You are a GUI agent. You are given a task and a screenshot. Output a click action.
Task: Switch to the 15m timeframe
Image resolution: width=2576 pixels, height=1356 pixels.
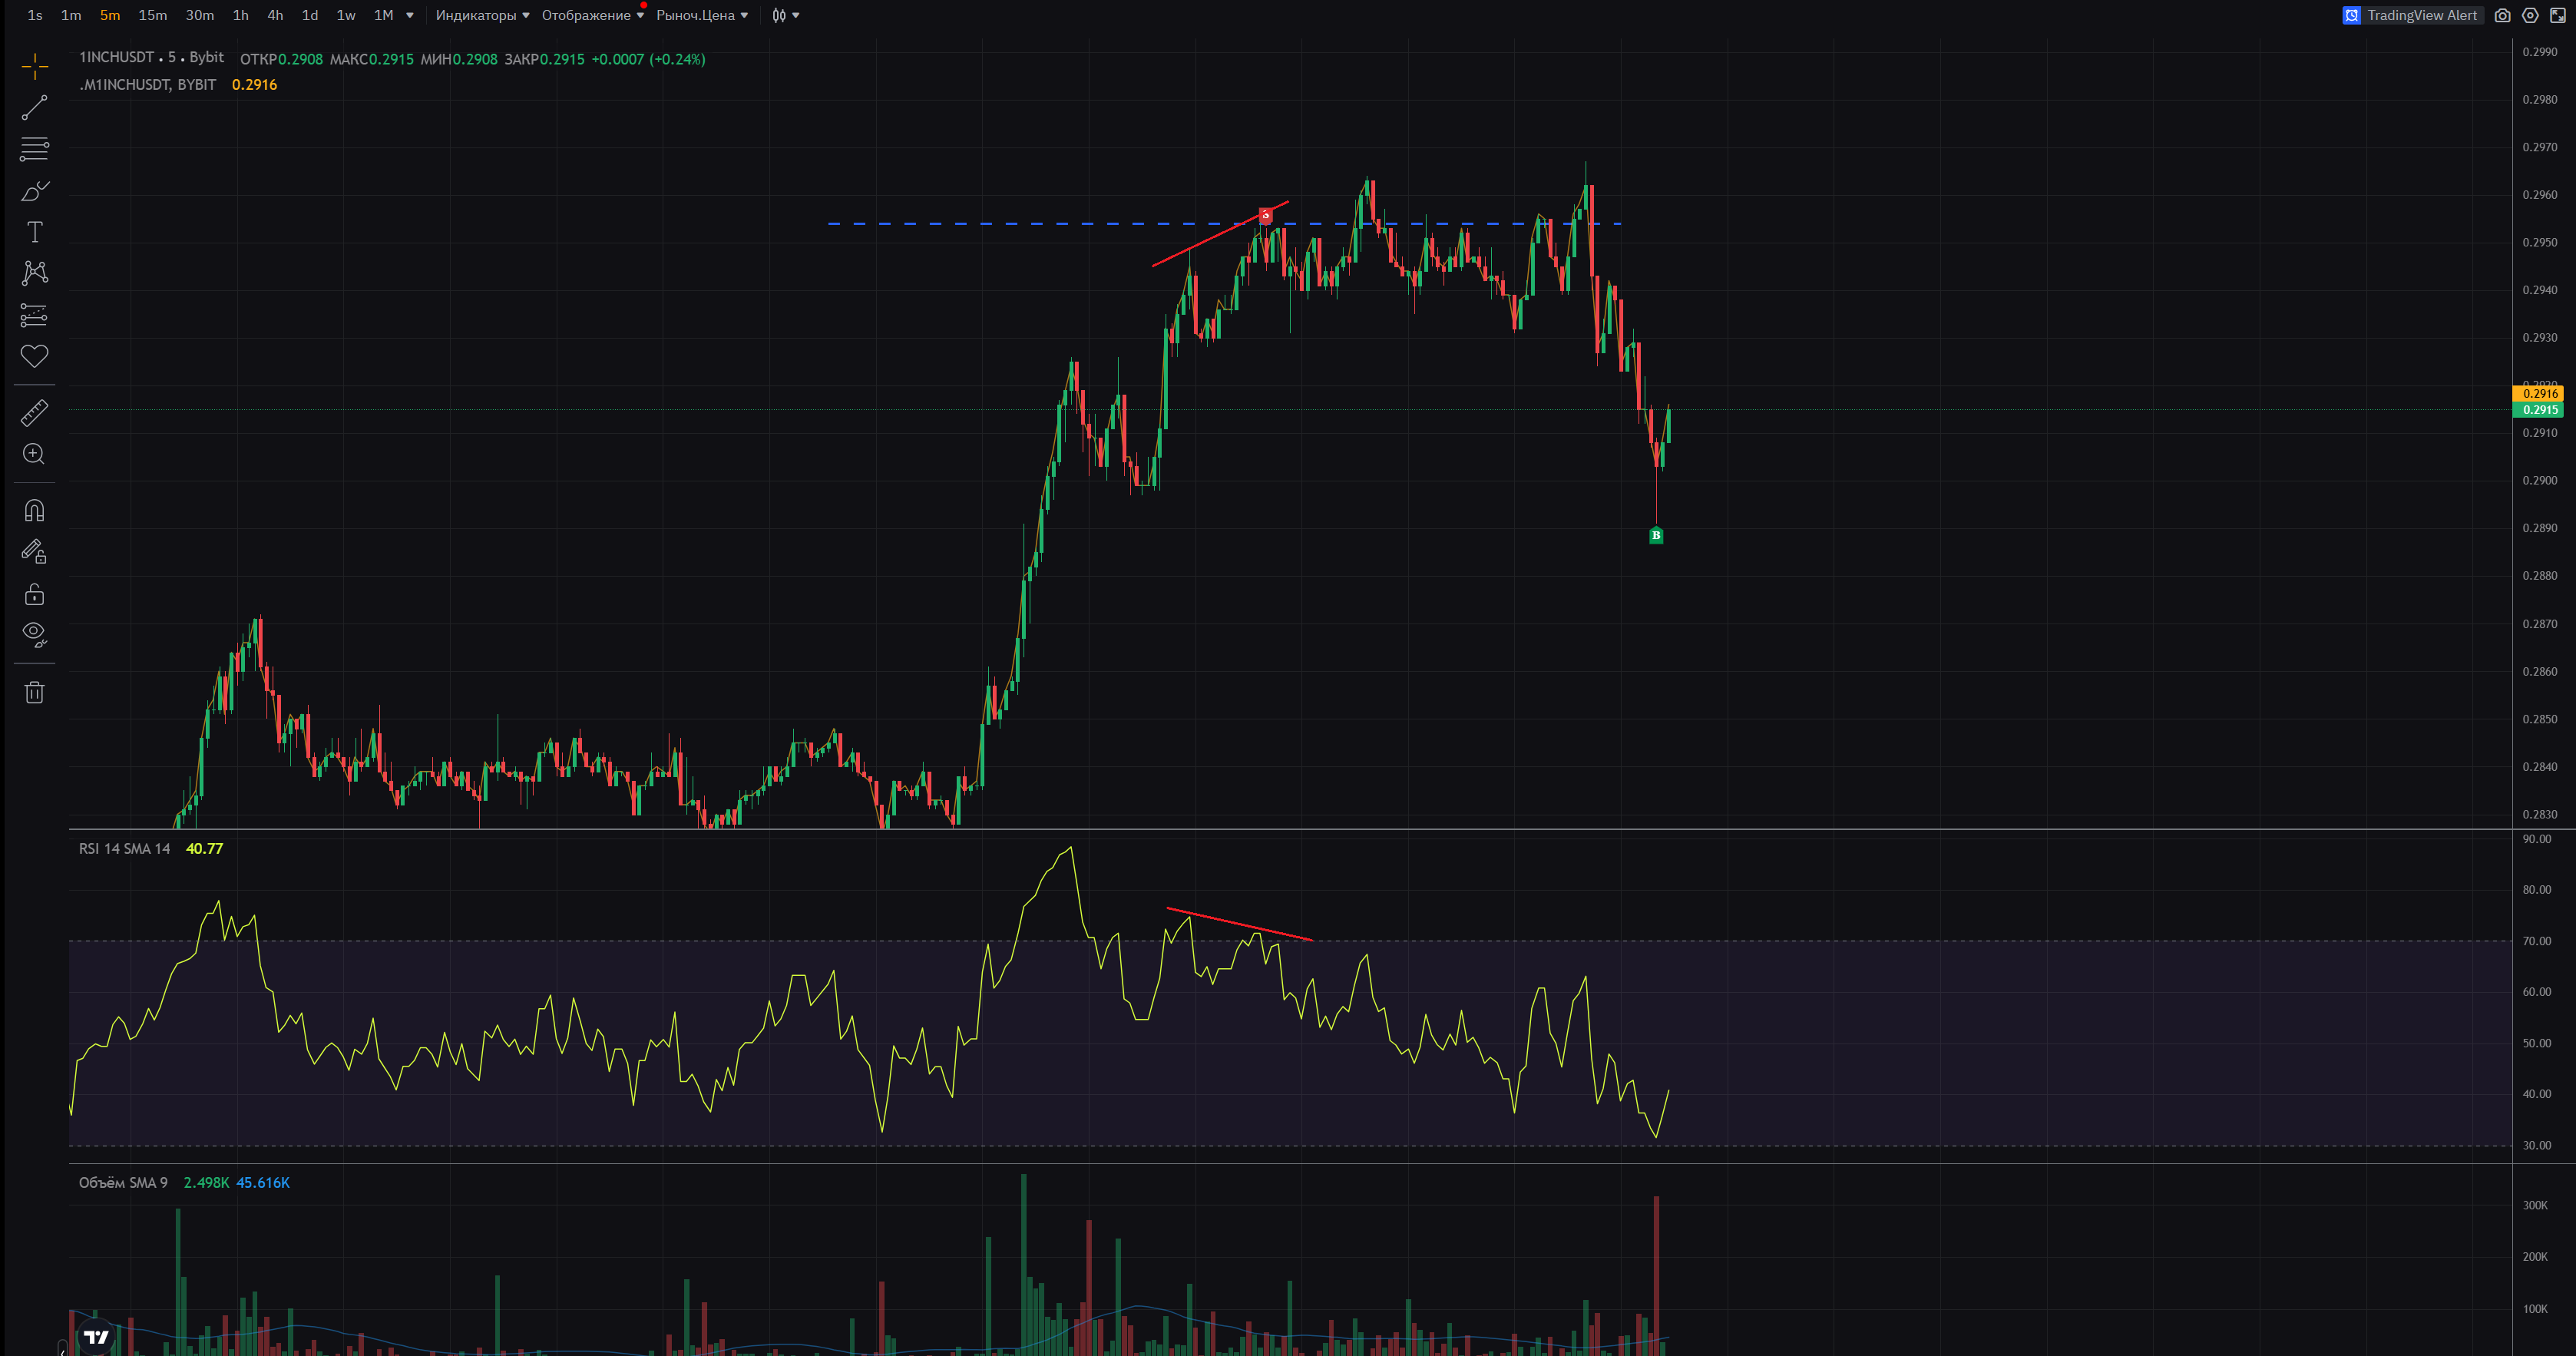[152, 15]
